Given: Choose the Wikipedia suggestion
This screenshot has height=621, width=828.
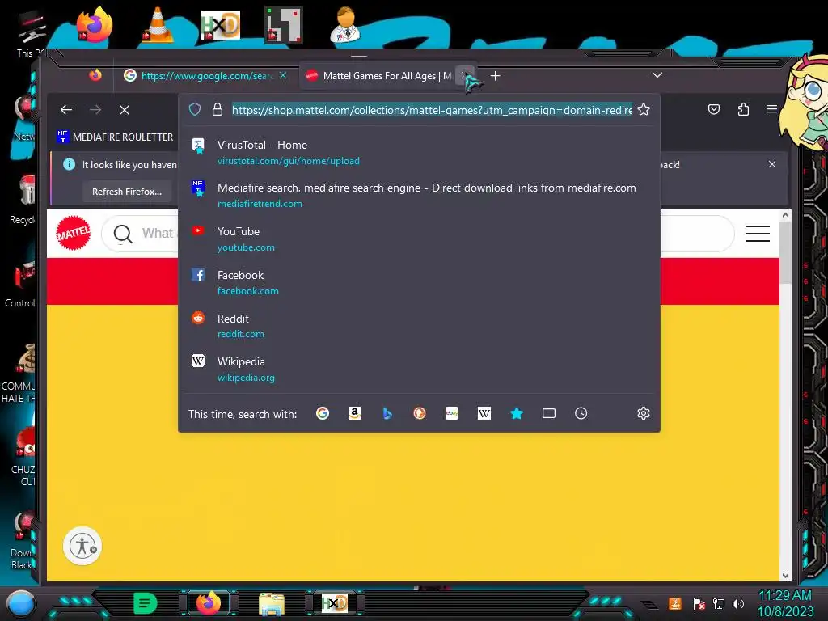Looking at the screenshot, I should click(420, 369).
